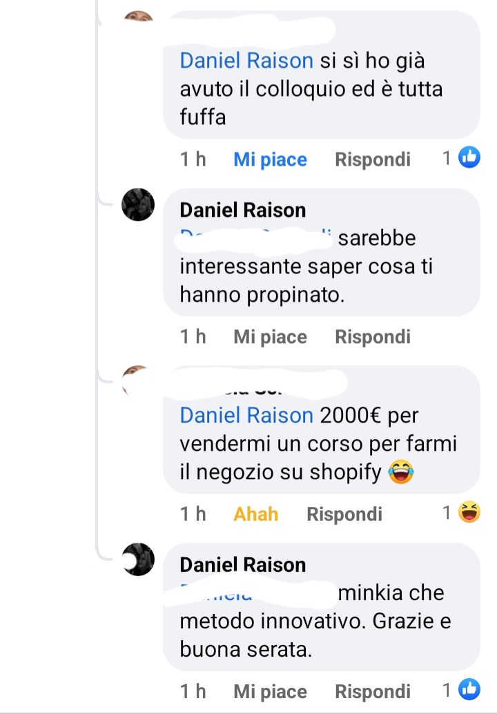Toggle the 'Ahah' reaction on Shopify comment
Screen dimensions: 497x714
click(x=255, y=514)
